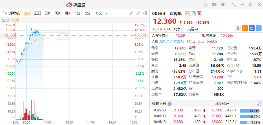
Task: Click the 总市值 value 214.0亿
Action: tap(217, 71)
